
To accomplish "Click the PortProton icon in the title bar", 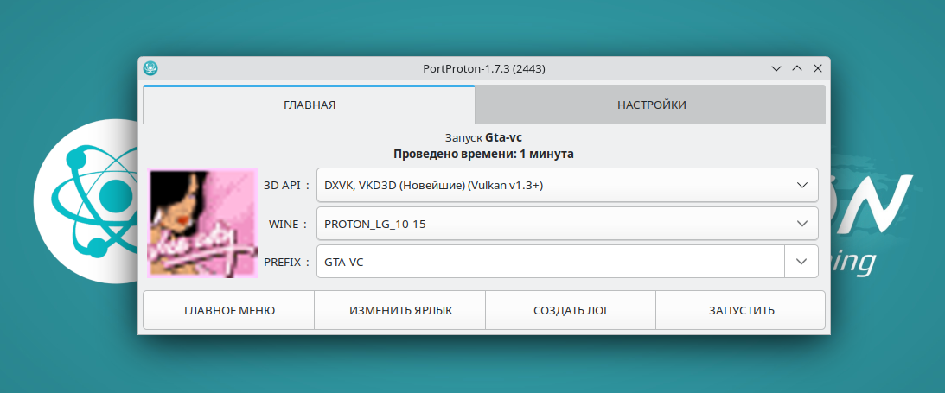I will (151, 68).
